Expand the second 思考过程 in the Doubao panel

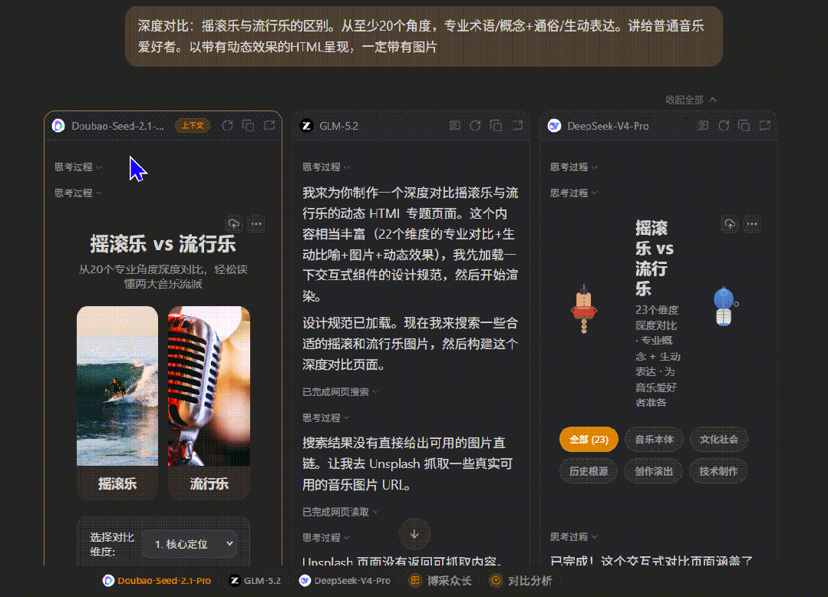tap(78, 193)
